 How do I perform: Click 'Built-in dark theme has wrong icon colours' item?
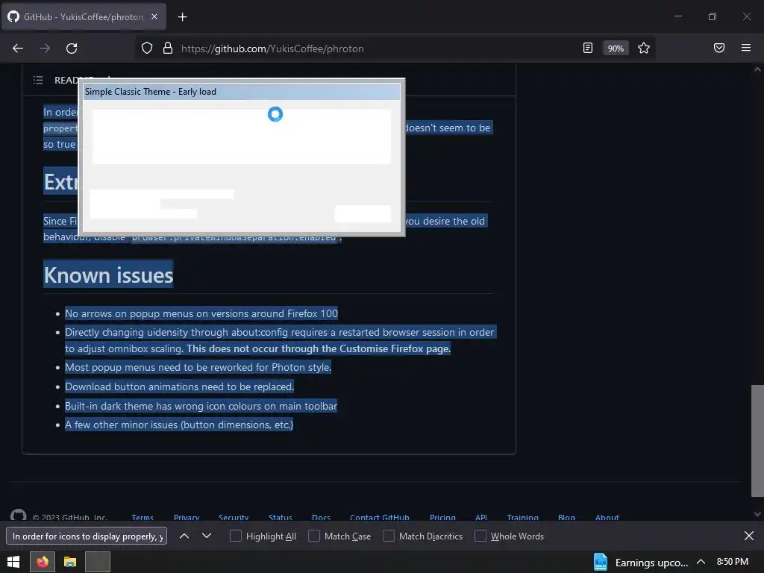201,406
